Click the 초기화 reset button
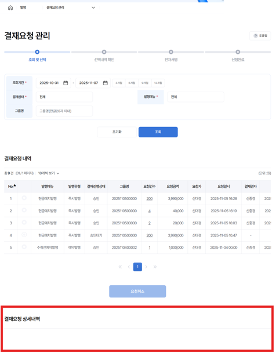This screenshot has width=276, height=360. [x=117, y=132]
